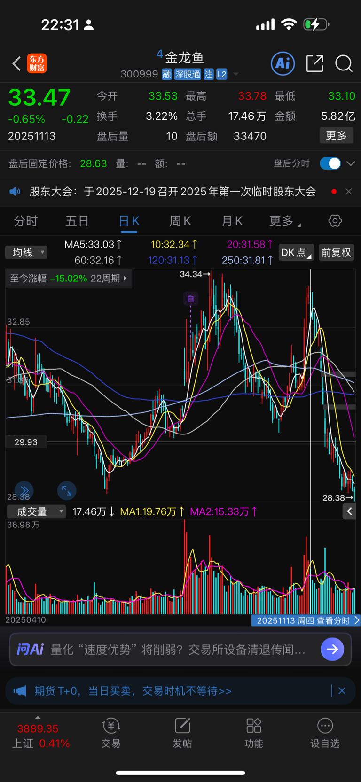Tap the 28.38 low price marker
Viewport: 361px width, 782px height.
pos(334,498)
